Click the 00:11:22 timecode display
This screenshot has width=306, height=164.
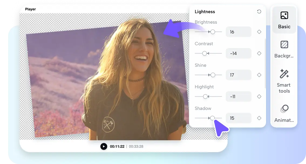click(117, 146)
